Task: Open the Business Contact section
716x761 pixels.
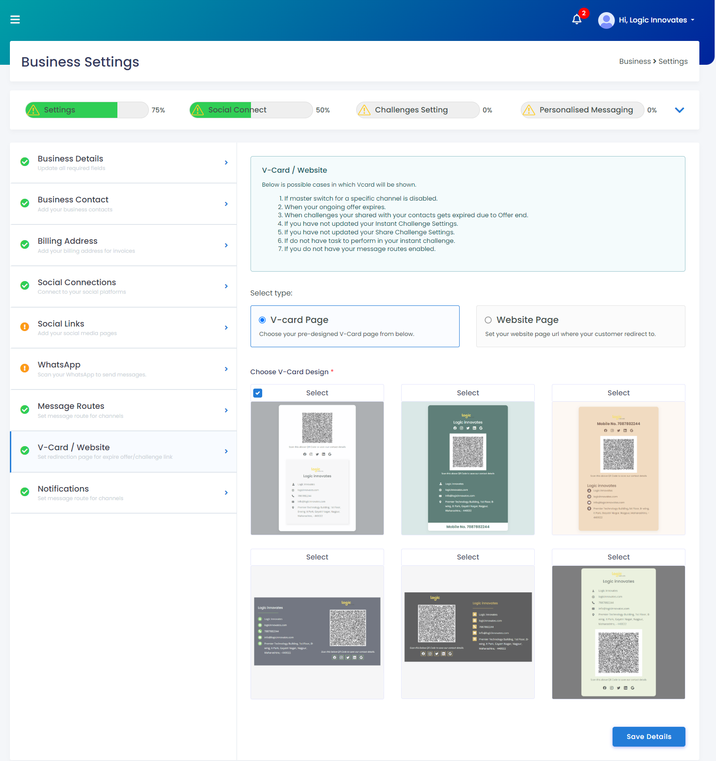Action: tap(123, 204)
